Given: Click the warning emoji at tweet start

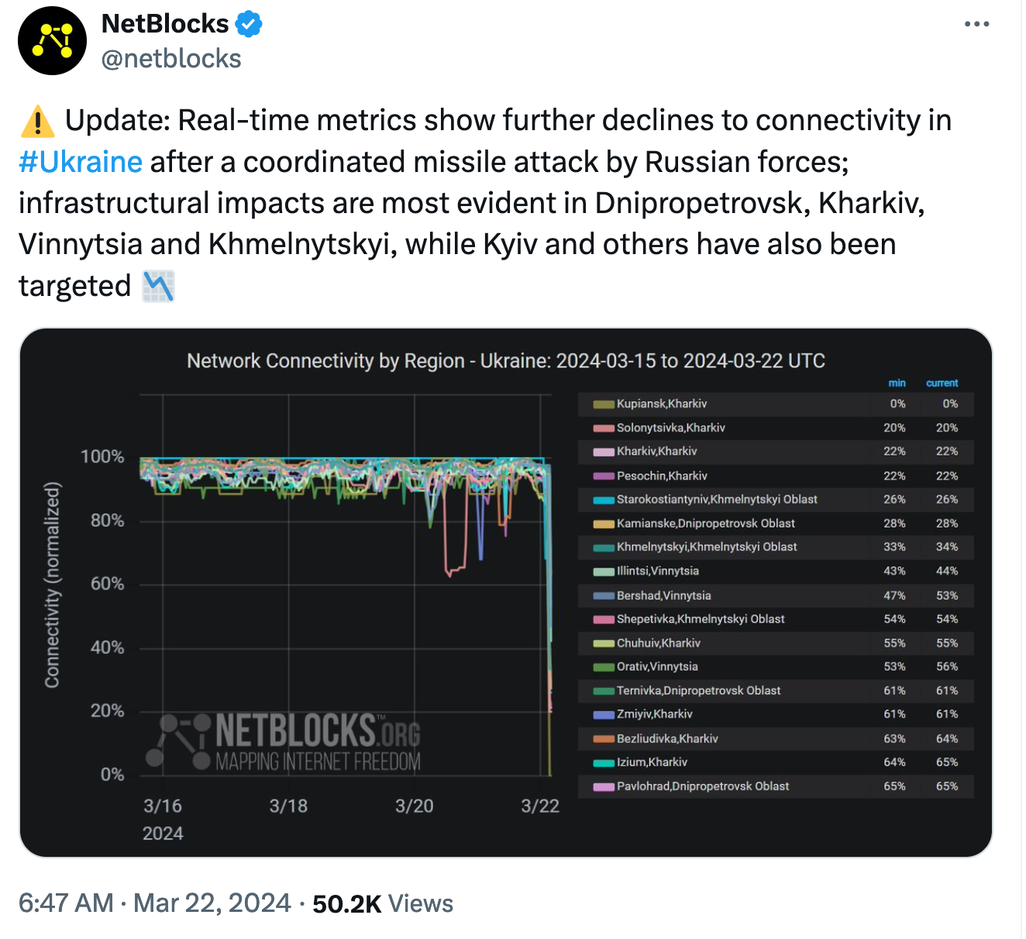Looking at the screenshot, I should point(35,120).
